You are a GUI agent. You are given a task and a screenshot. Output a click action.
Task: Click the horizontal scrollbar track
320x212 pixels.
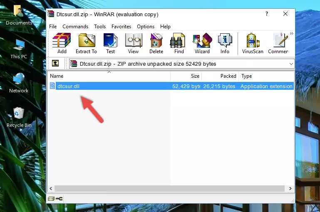pyautogui.click(x=169, y=189)
